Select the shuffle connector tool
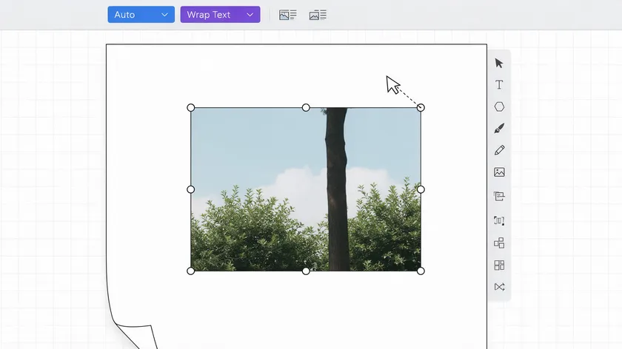The image size is (622, 349). point(499,287)
